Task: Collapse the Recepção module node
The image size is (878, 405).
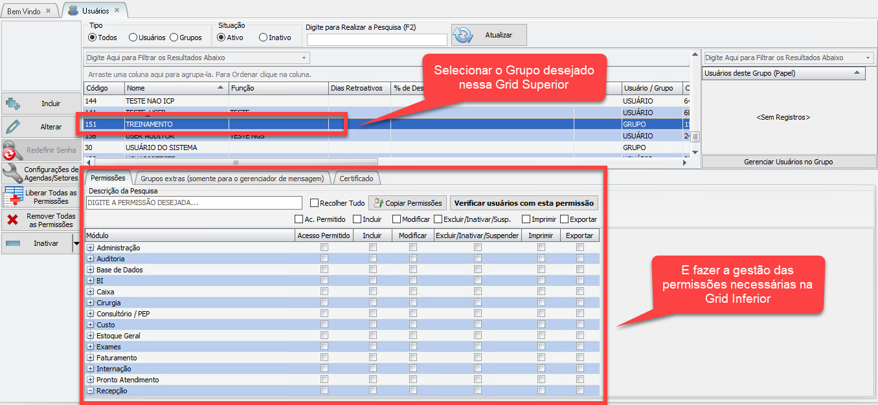Action: [x=91, y=391]
